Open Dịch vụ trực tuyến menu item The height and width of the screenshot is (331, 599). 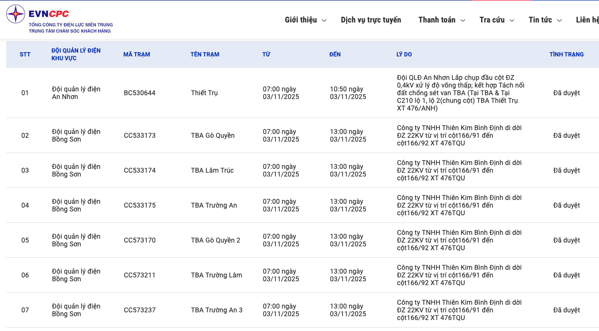(371, 20)
